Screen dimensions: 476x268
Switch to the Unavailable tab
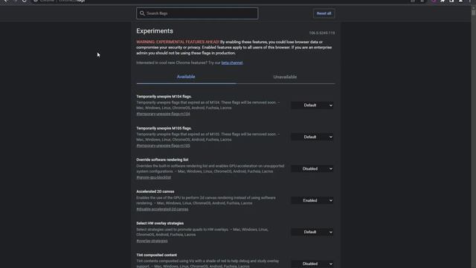tap(285, 77)
